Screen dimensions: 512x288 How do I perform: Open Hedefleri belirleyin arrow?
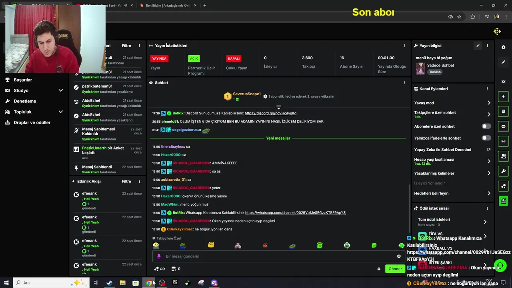point(488,194)
